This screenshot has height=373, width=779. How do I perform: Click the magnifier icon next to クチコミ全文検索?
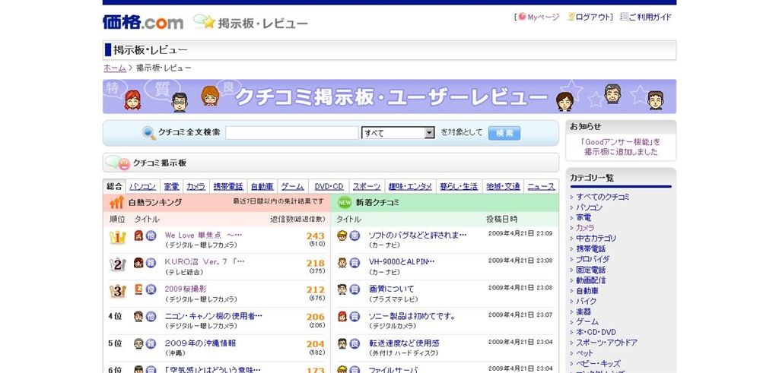click(149, 133)
